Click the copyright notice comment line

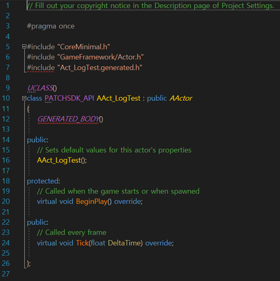pyautogui.click(x=150, y=6)
